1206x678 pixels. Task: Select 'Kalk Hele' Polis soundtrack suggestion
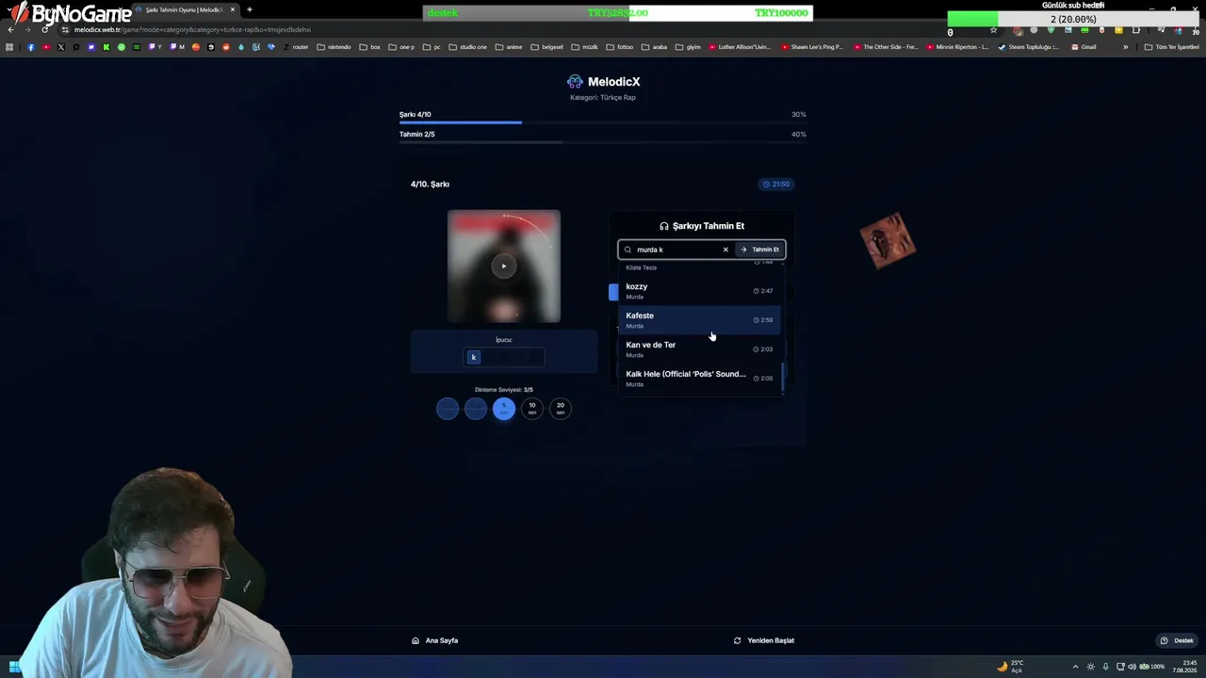[x=699, y=379]
